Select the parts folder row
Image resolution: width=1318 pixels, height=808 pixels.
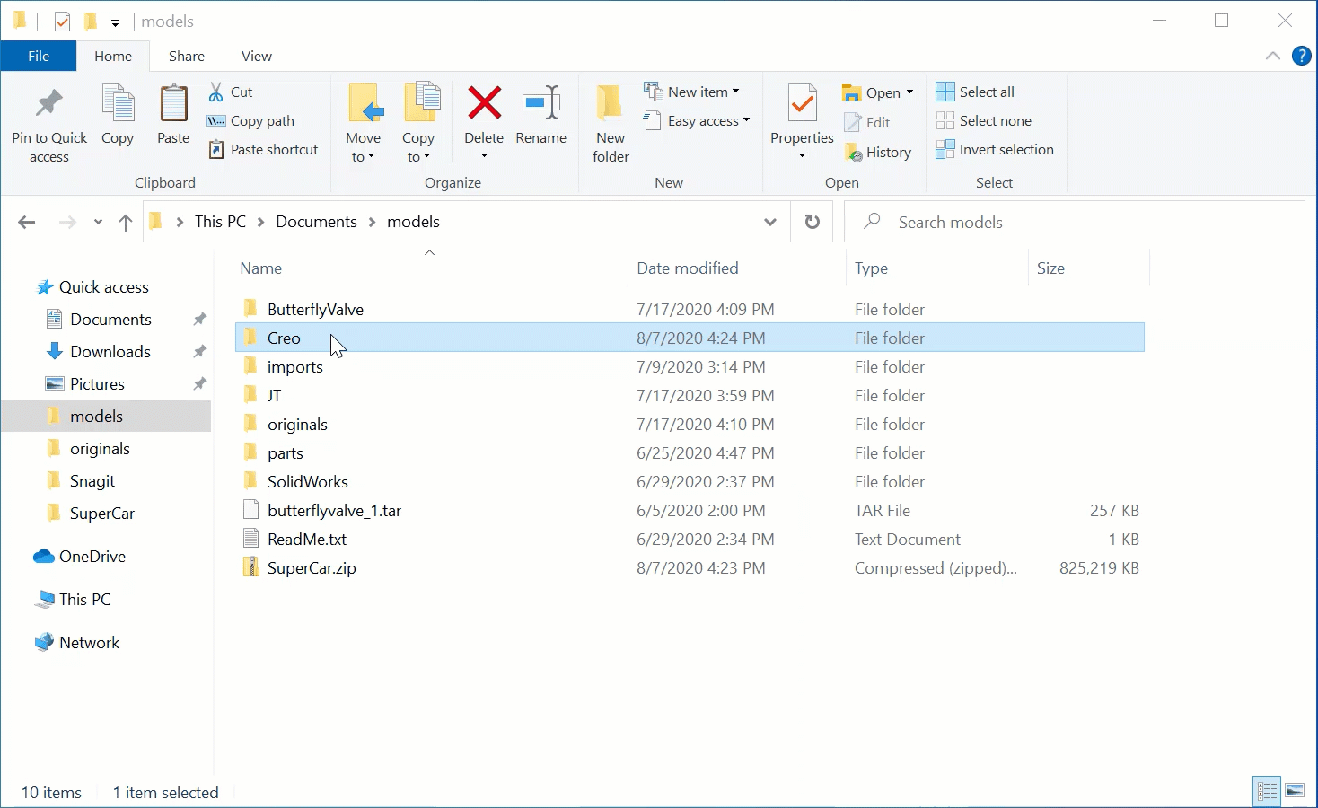point(690,453)
